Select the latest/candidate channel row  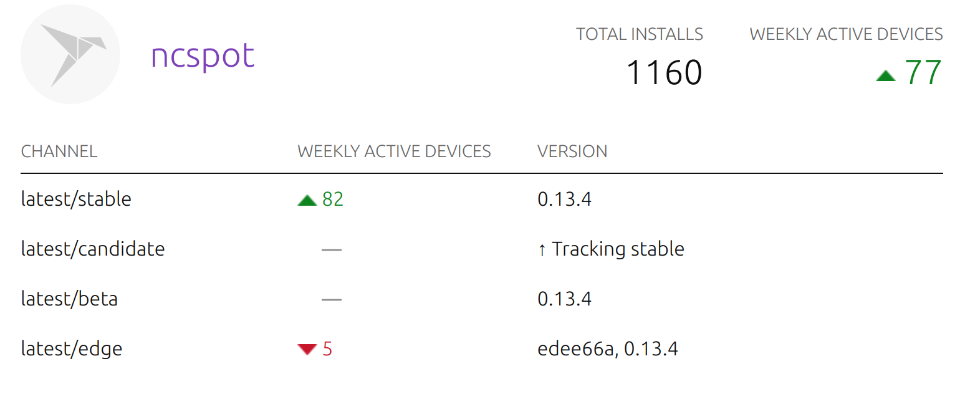[x=482, y=249]
